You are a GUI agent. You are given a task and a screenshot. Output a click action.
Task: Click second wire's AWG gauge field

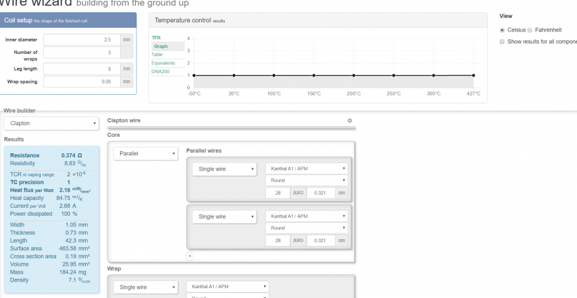(278, 241)
